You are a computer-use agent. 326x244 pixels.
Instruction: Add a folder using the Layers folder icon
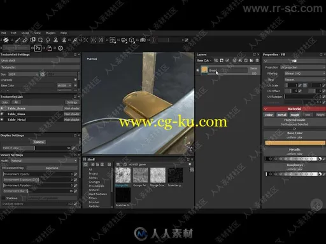252,60
